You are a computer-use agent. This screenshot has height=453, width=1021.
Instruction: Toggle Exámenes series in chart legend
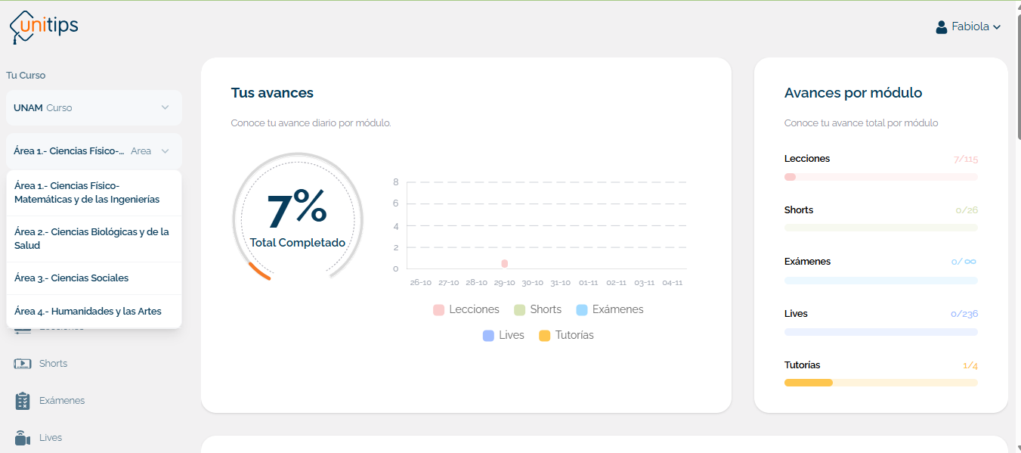point(609,309)
